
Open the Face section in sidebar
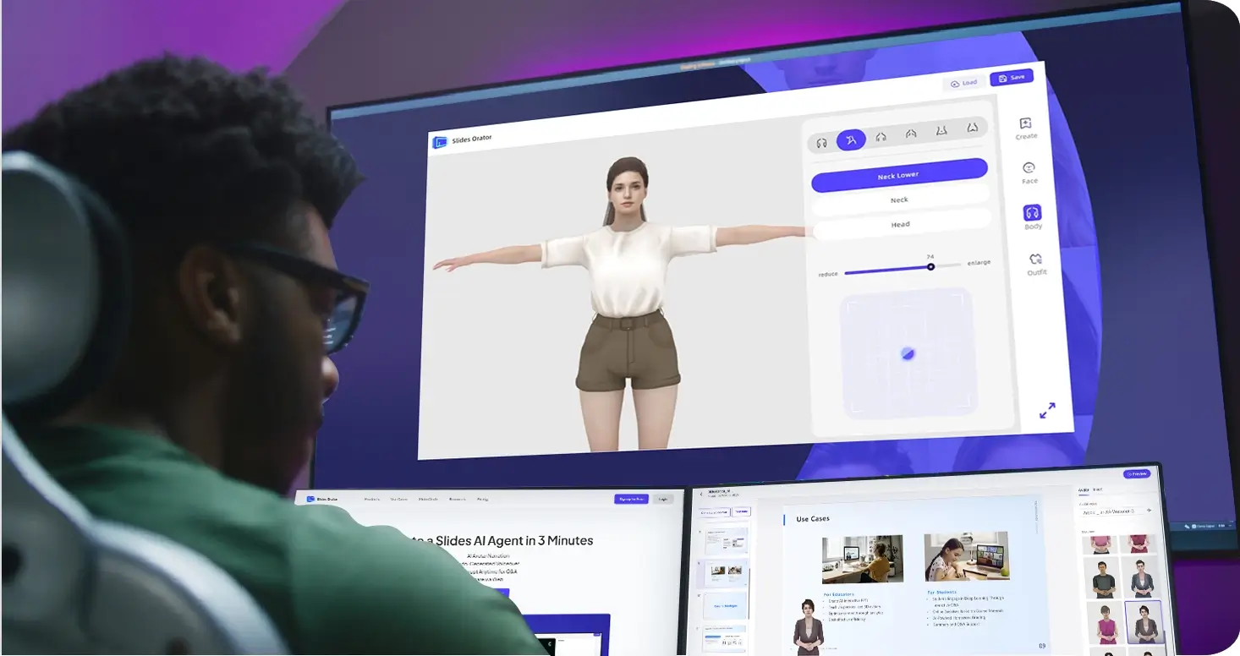click(1029, 173)
